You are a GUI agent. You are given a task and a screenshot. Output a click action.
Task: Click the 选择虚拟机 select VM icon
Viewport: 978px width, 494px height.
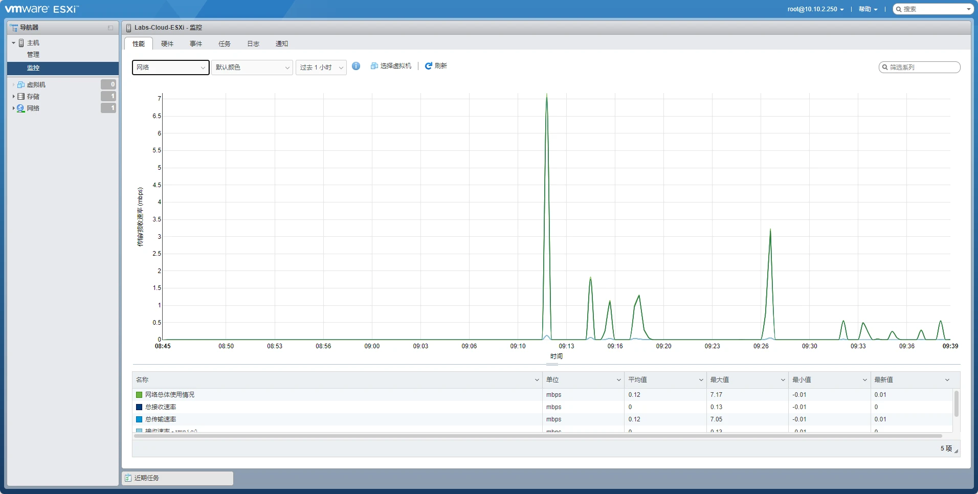click(x=374, y=66)
